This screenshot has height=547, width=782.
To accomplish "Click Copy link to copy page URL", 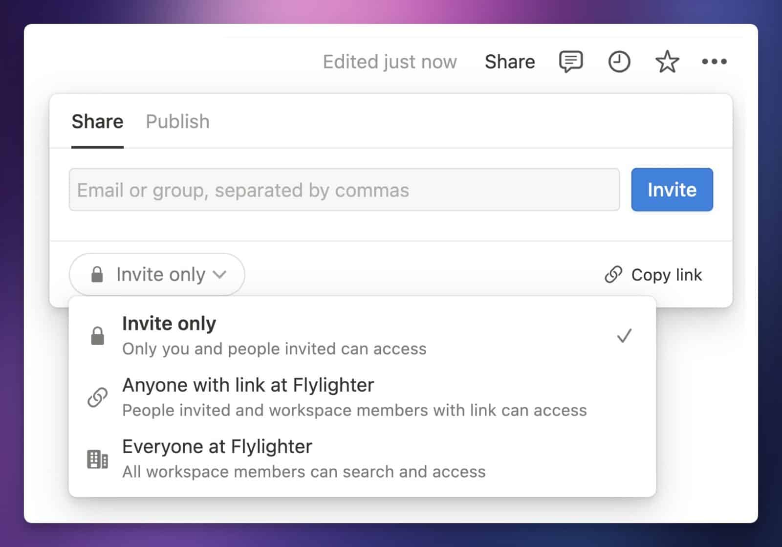I will tap(666, 274).
